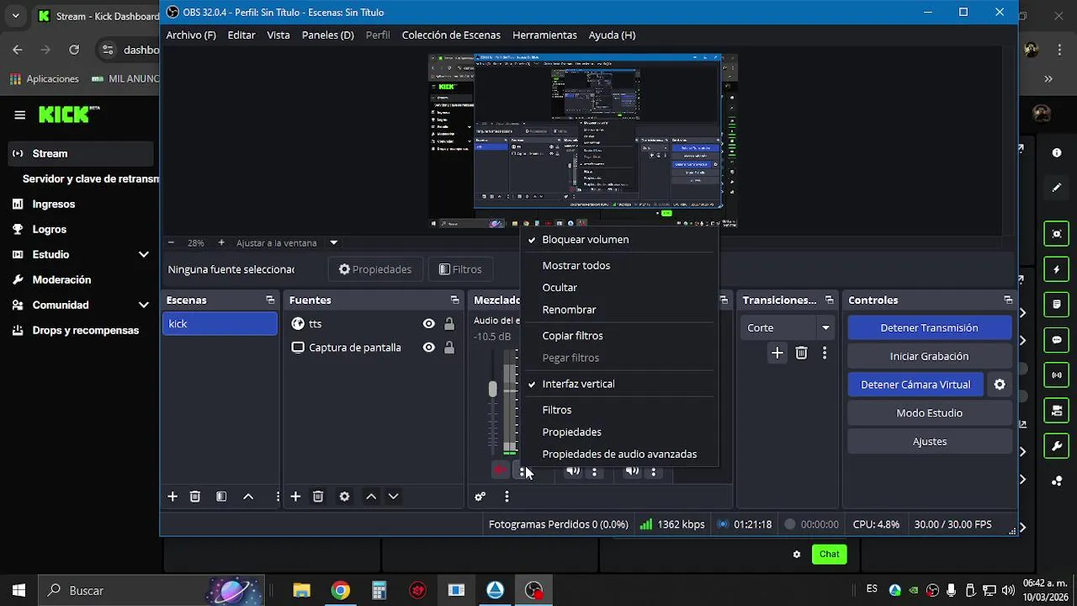Click the speech bubble icon in Kick sidebar
This screenshot has height=606, width=1077.
pyautogui.click(x=1057, y=340)
